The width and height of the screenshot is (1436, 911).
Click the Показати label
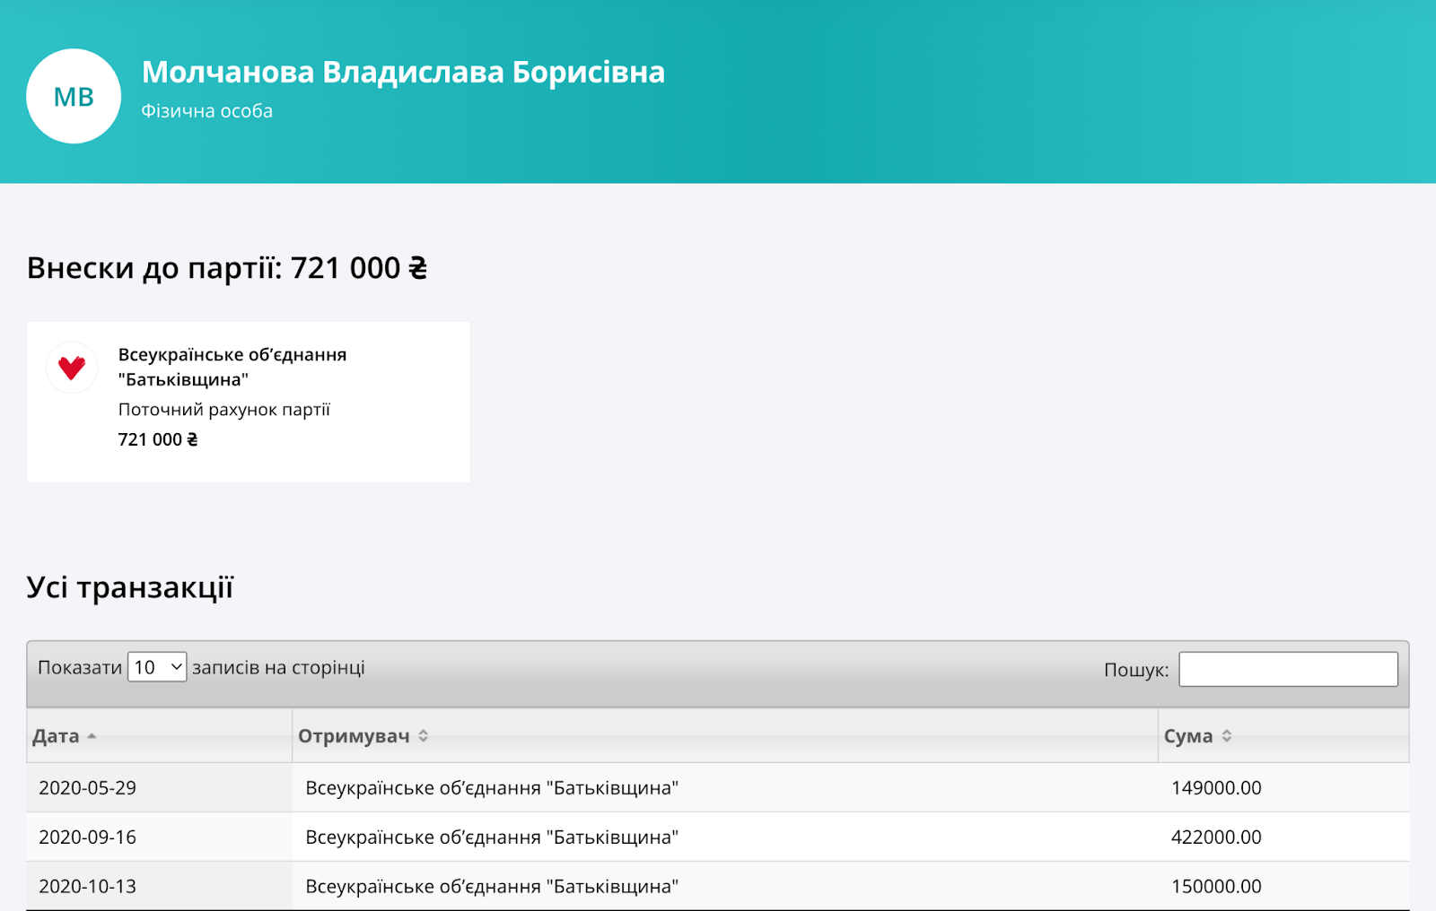tap(80, 668)
